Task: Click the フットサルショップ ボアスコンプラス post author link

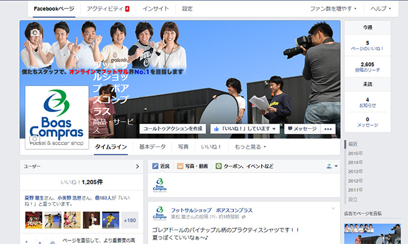Action: click(212, 210)
